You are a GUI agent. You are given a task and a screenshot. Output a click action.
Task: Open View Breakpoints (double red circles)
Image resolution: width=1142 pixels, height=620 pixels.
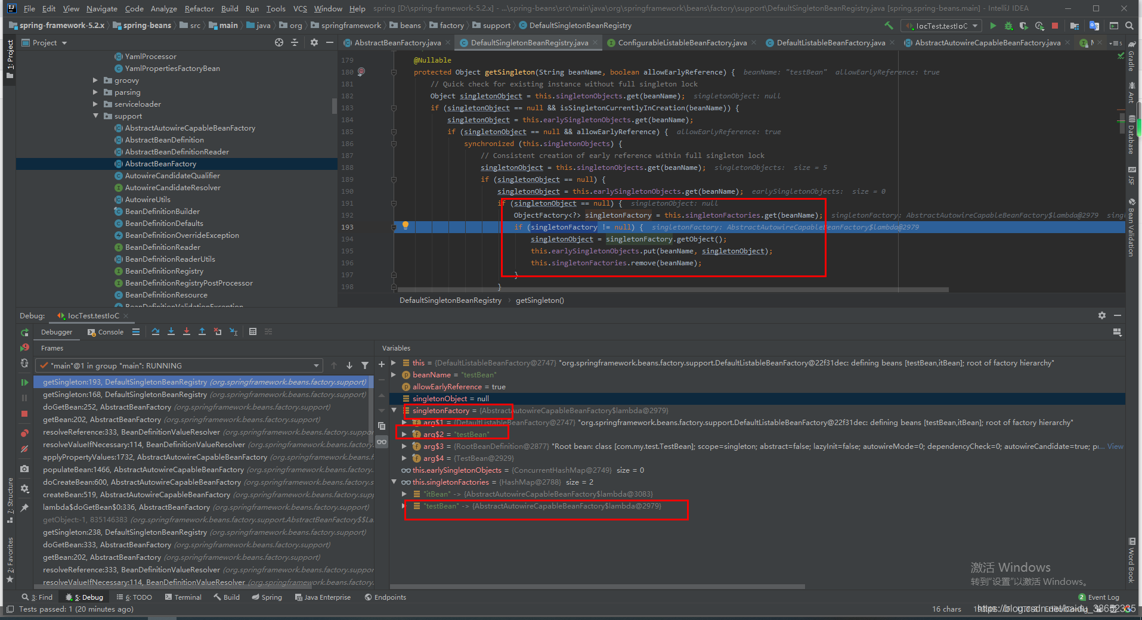[x=24, y=433]
